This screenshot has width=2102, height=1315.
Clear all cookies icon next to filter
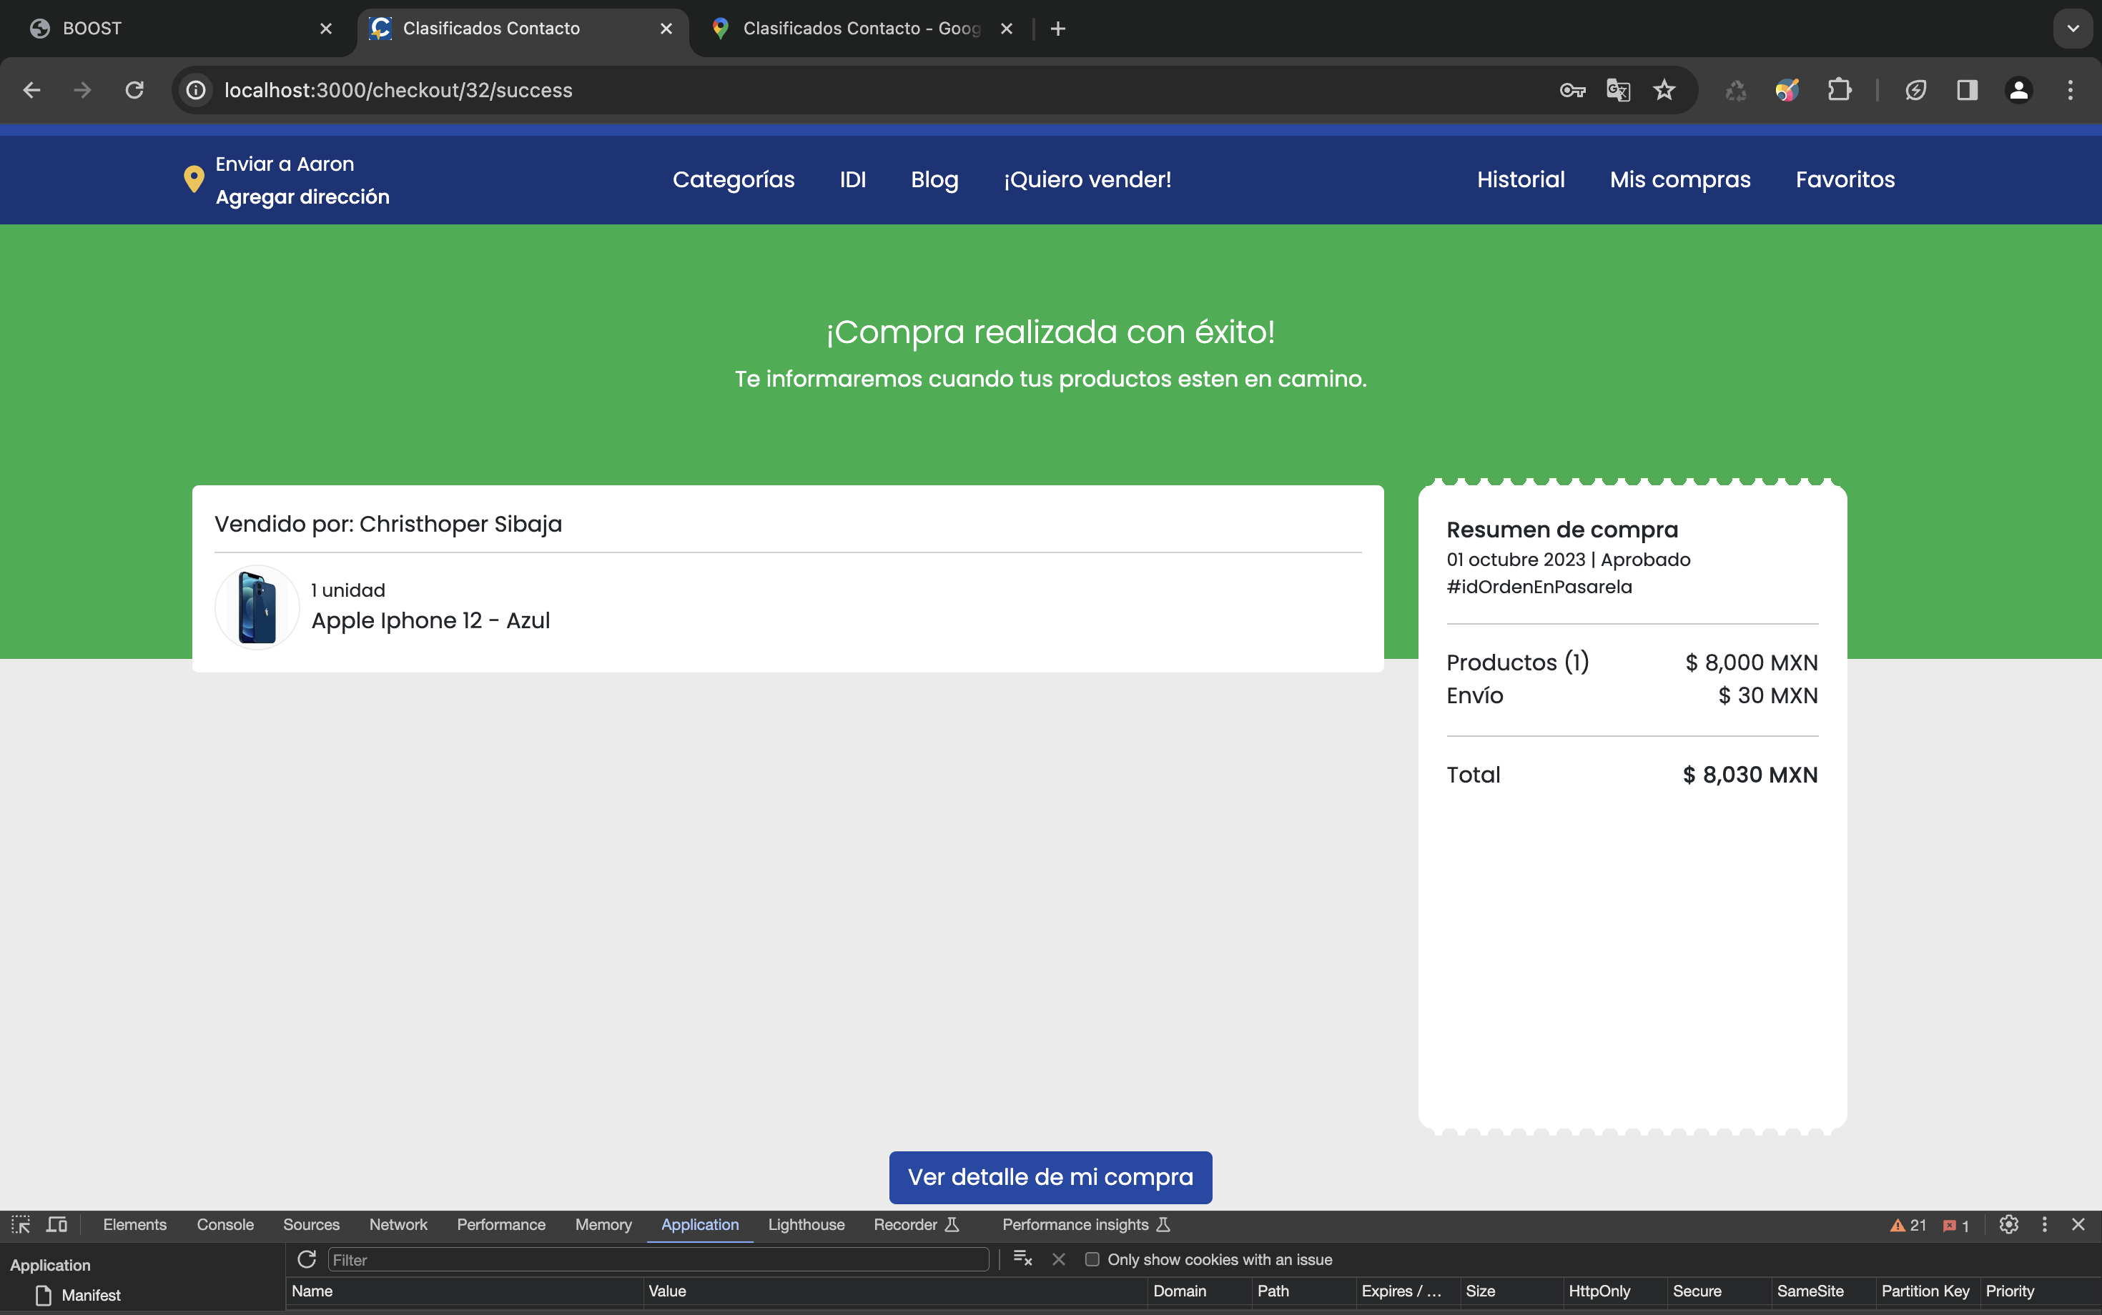coord(1022,1259)
